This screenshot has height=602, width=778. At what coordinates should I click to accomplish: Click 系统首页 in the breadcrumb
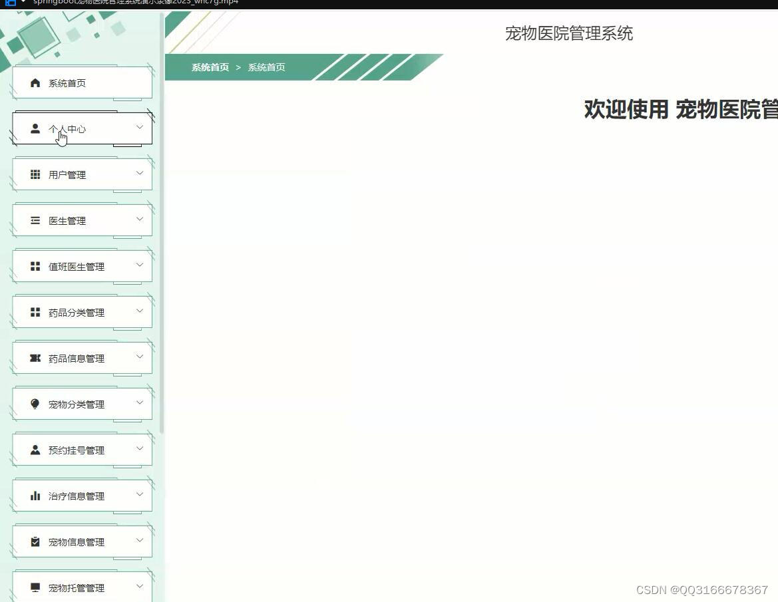(208, 67)
